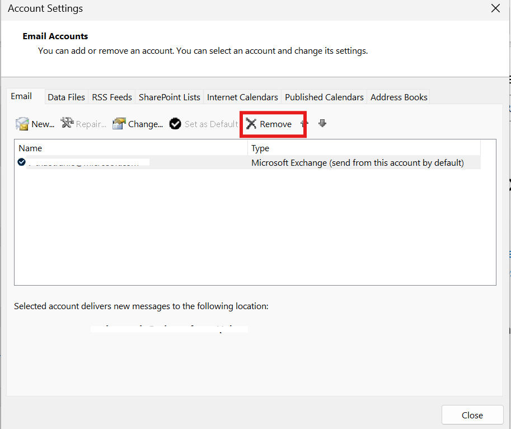Open the RSS Feeds tab
This screenshot has height=429, width=511.
[x=112, y=97]
